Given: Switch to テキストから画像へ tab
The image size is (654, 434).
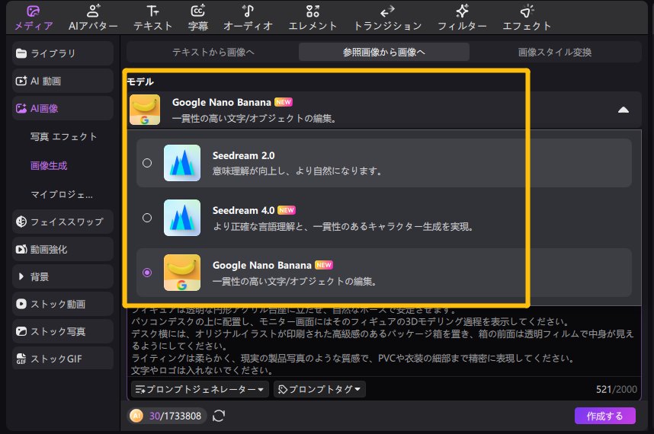Looking at the screenshot, I should click(213, 53).
